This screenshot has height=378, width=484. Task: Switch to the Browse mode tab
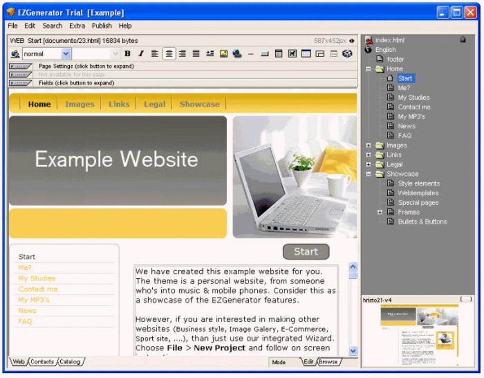(x=328, y=362)
